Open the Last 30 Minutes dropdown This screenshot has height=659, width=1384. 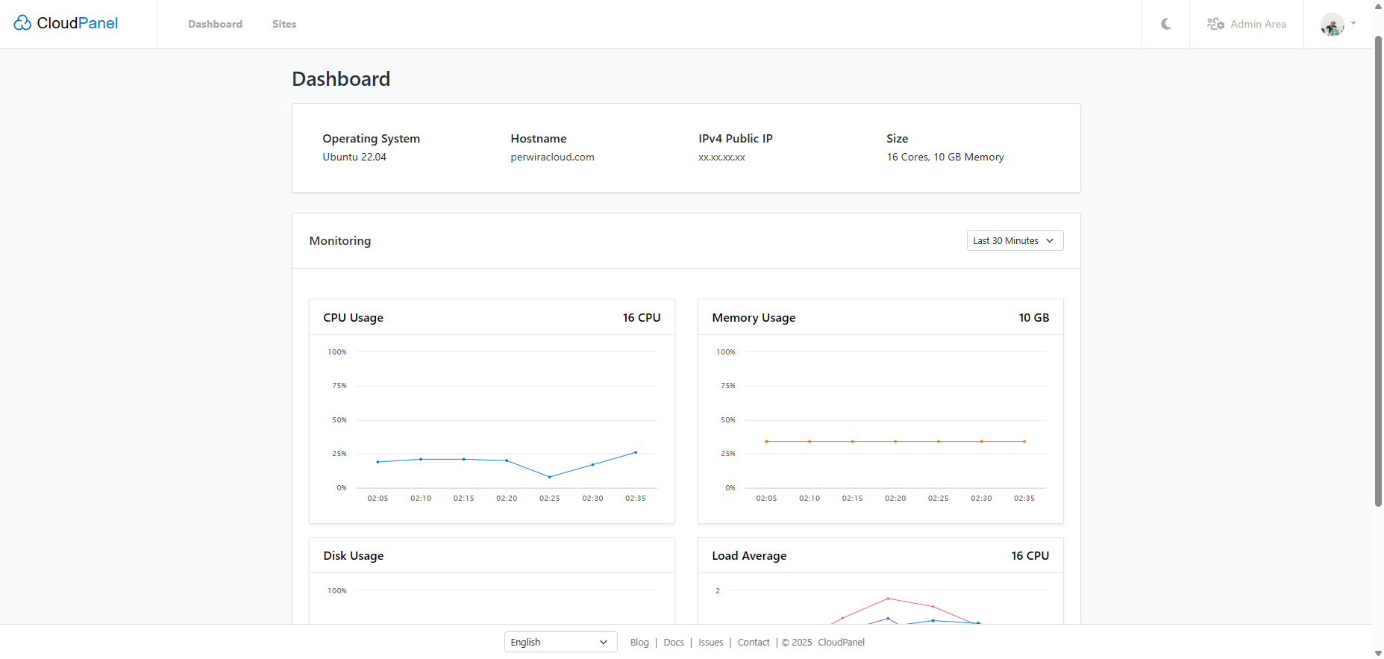tap(1015, 240)
